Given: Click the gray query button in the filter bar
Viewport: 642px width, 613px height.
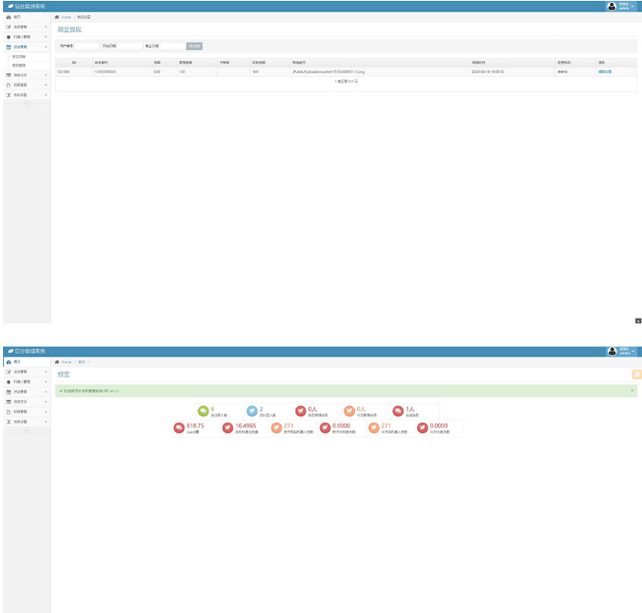Looking at the screenshot, I should point(195,46).
